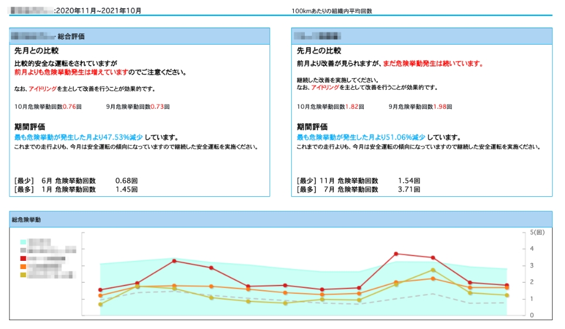
Task: Select the highest point on the red line
Action: (396, 254)
